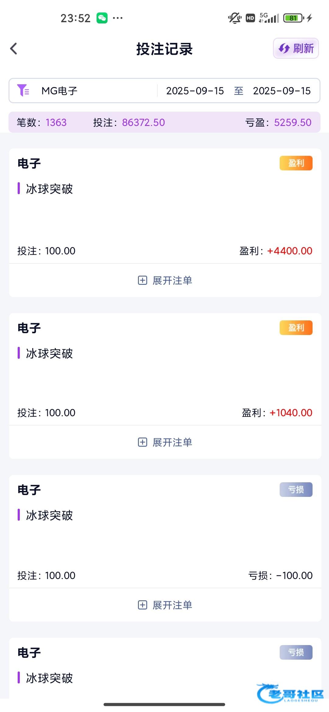Screen dimensions: 329x712
Task: Tap the 盈利 badge on first record
Action: pos(296,163)
